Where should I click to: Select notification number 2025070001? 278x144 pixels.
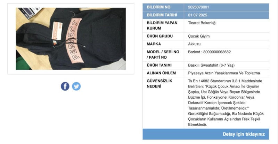198,7
